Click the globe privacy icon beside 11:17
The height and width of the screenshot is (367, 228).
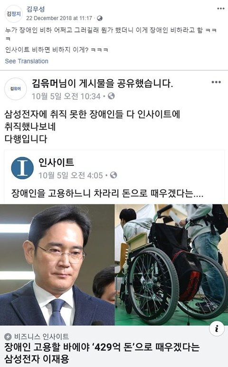pyautogui.click(x=100, y=18)
